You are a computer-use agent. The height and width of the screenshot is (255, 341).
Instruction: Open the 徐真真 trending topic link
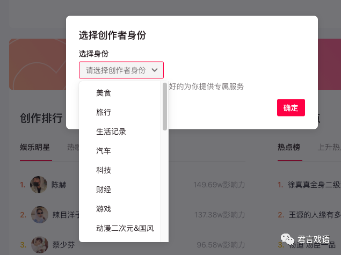click(x=314, y=185)
